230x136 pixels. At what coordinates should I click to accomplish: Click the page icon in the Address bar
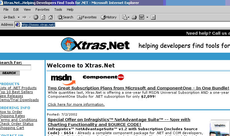pos(18,25)
